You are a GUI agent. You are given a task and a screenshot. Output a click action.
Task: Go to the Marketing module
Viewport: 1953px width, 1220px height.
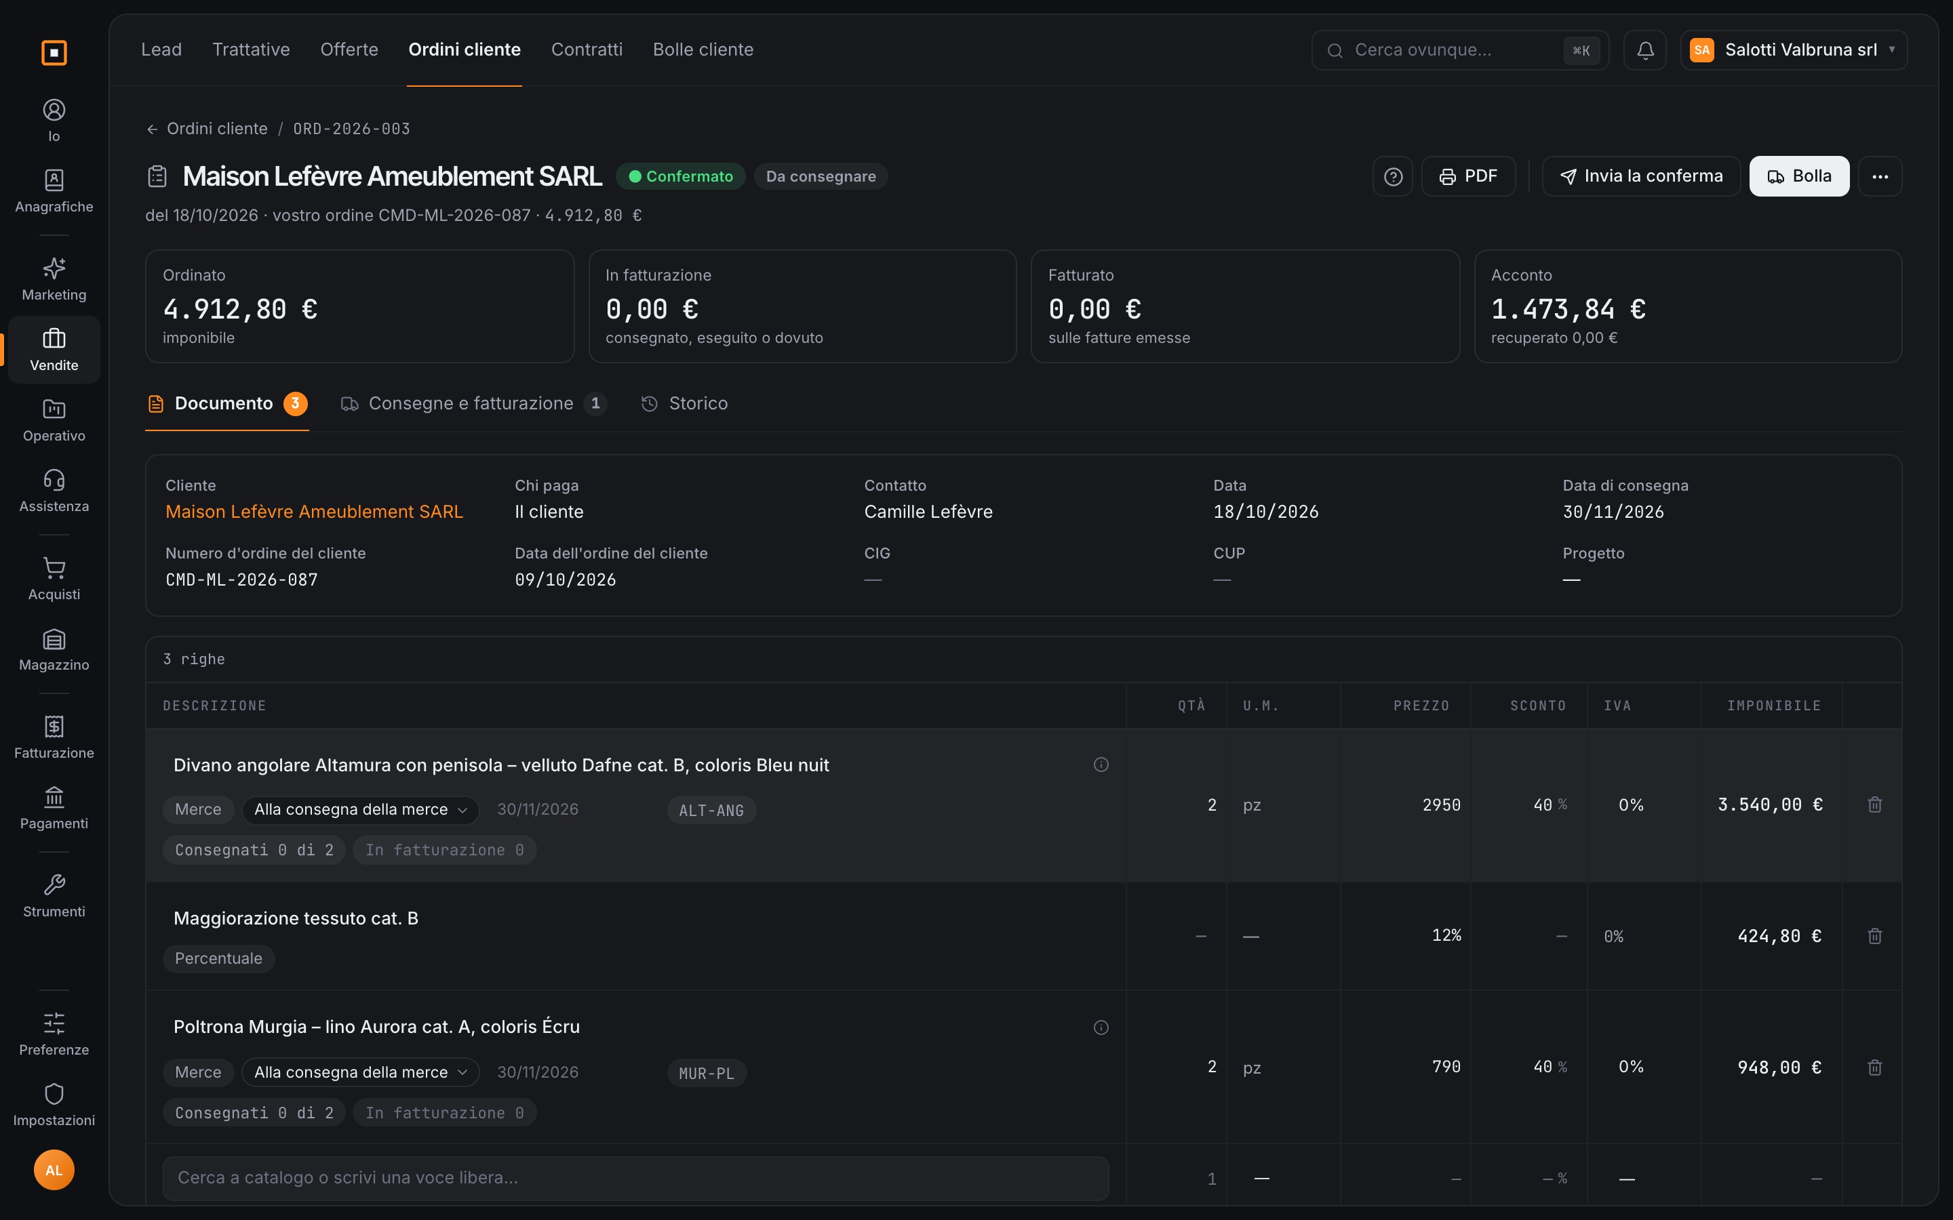(54, 279)
